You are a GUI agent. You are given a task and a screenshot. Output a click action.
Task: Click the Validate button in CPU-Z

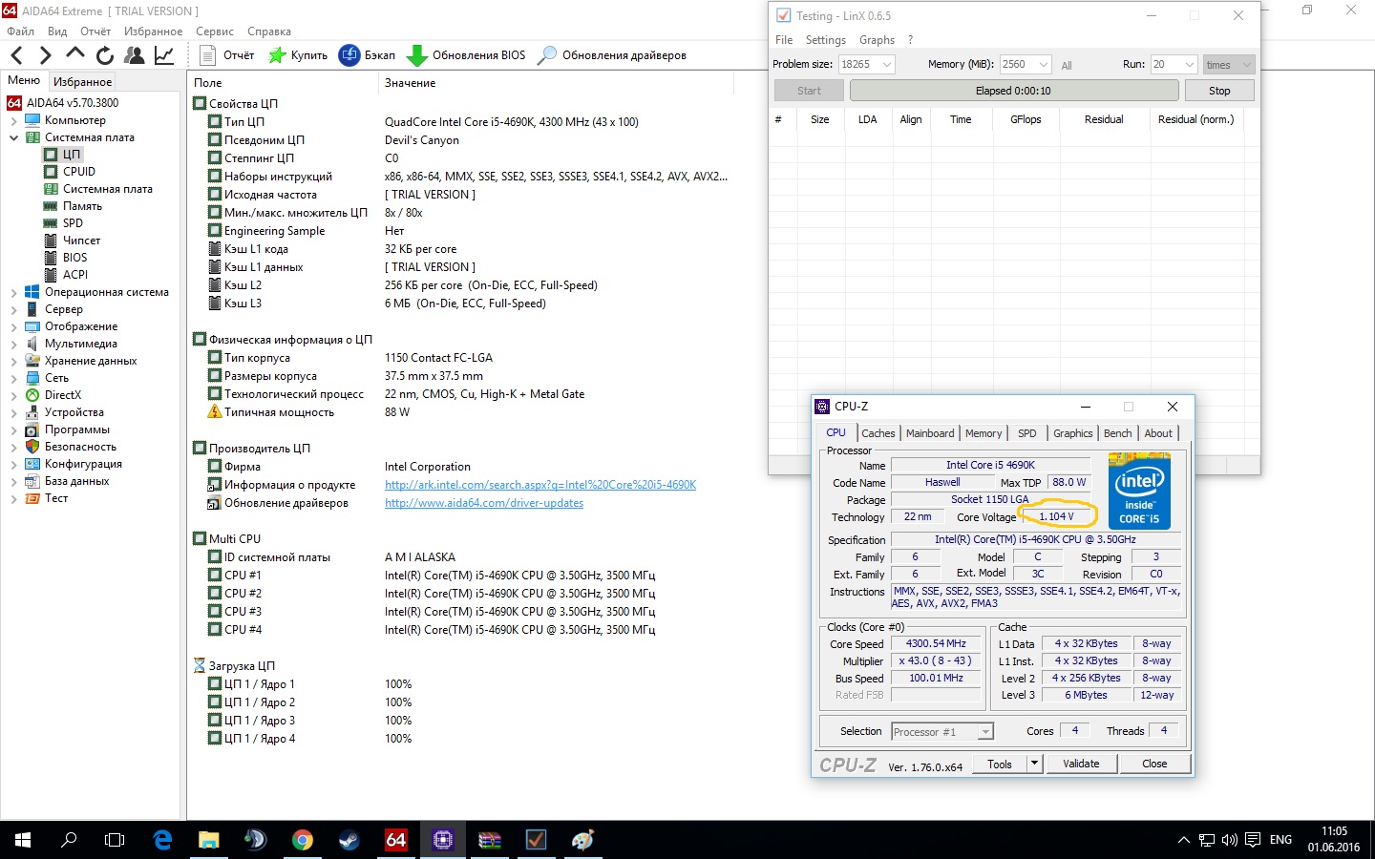(x=1081, y=764)
